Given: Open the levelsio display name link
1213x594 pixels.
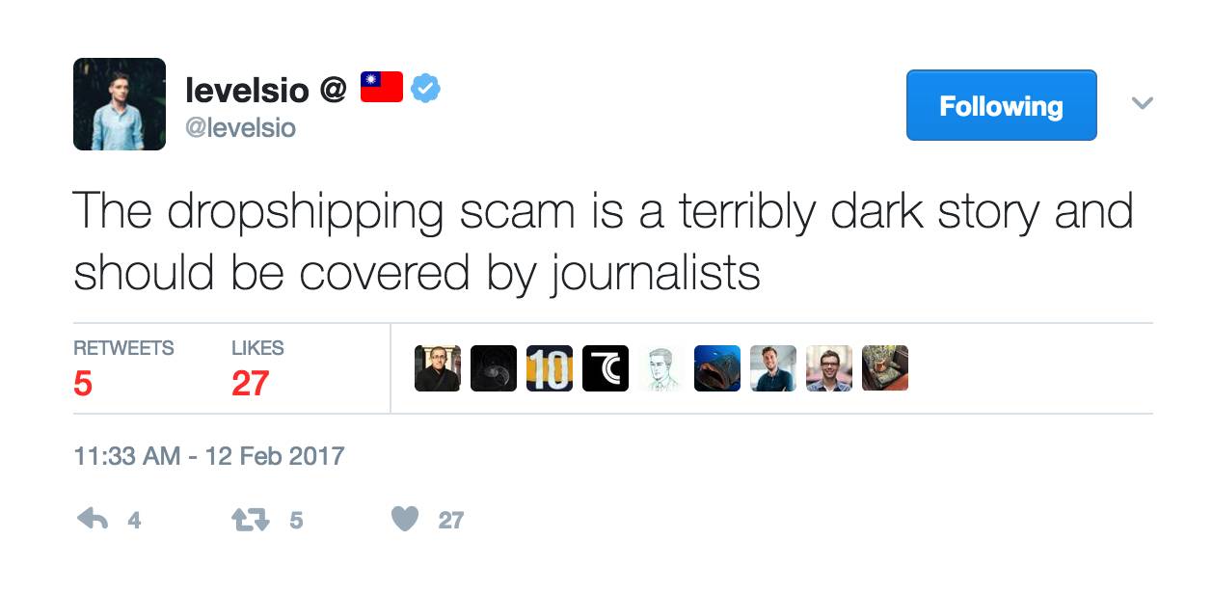Looking at the screenshot, I should point(247,91).
